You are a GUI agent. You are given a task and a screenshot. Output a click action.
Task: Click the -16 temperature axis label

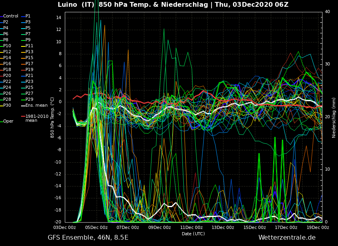[x=58, y=198]
